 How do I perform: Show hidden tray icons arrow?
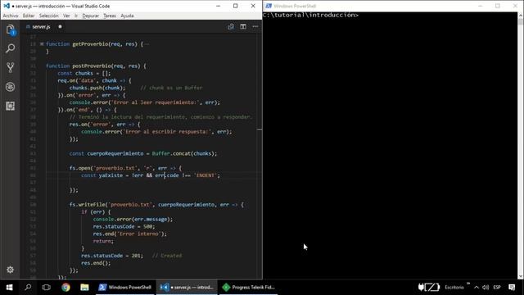point(477,288)
